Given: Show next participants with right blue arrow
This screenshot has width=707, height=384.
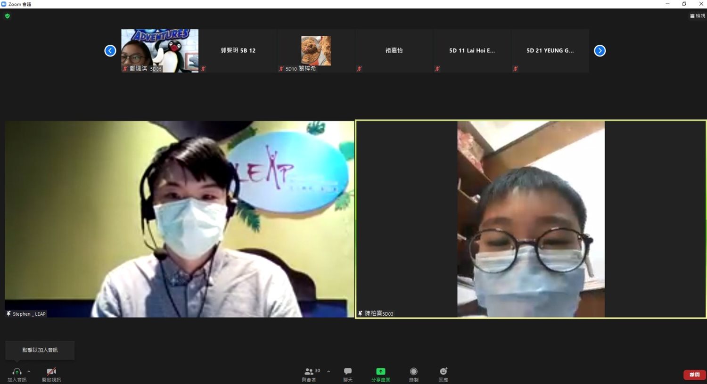Looking at the screenshot, I should point(600,50).
